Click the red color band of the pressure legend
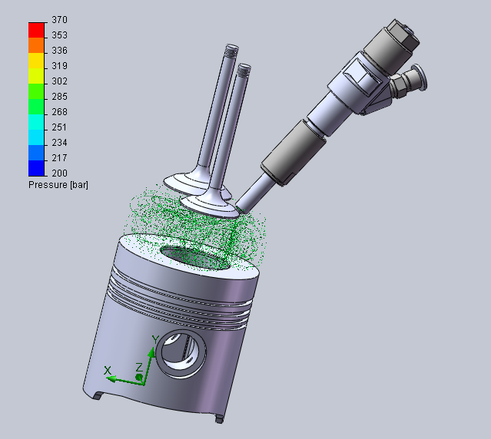491x439 pixels. [x=36, y=30]
